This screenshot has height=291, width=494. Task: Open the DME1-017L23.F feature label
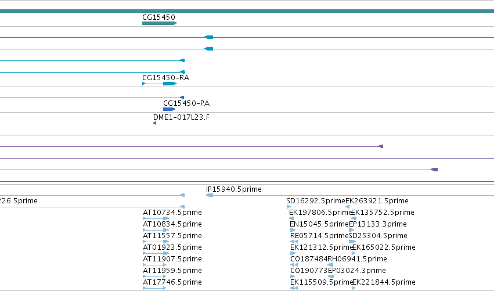(x=181, y=117)
